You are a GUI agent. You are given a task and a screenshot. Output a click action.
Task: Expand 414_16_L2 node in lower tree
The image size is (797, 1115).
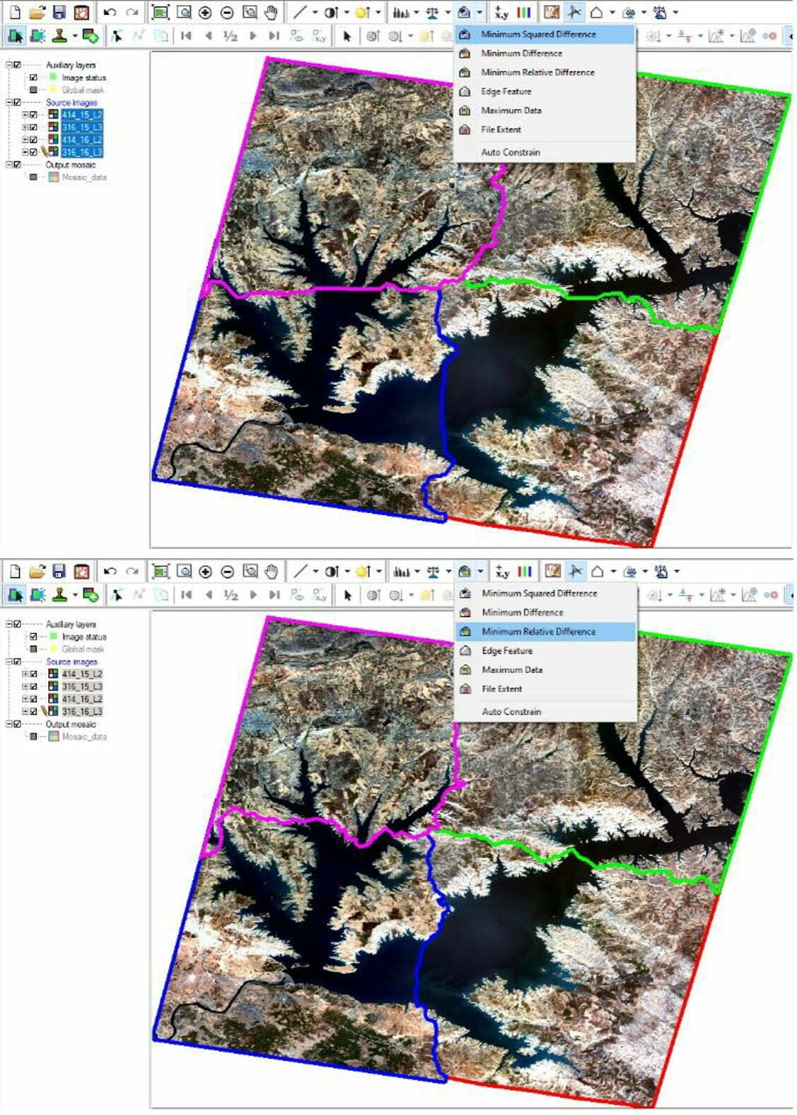[25, 699]
